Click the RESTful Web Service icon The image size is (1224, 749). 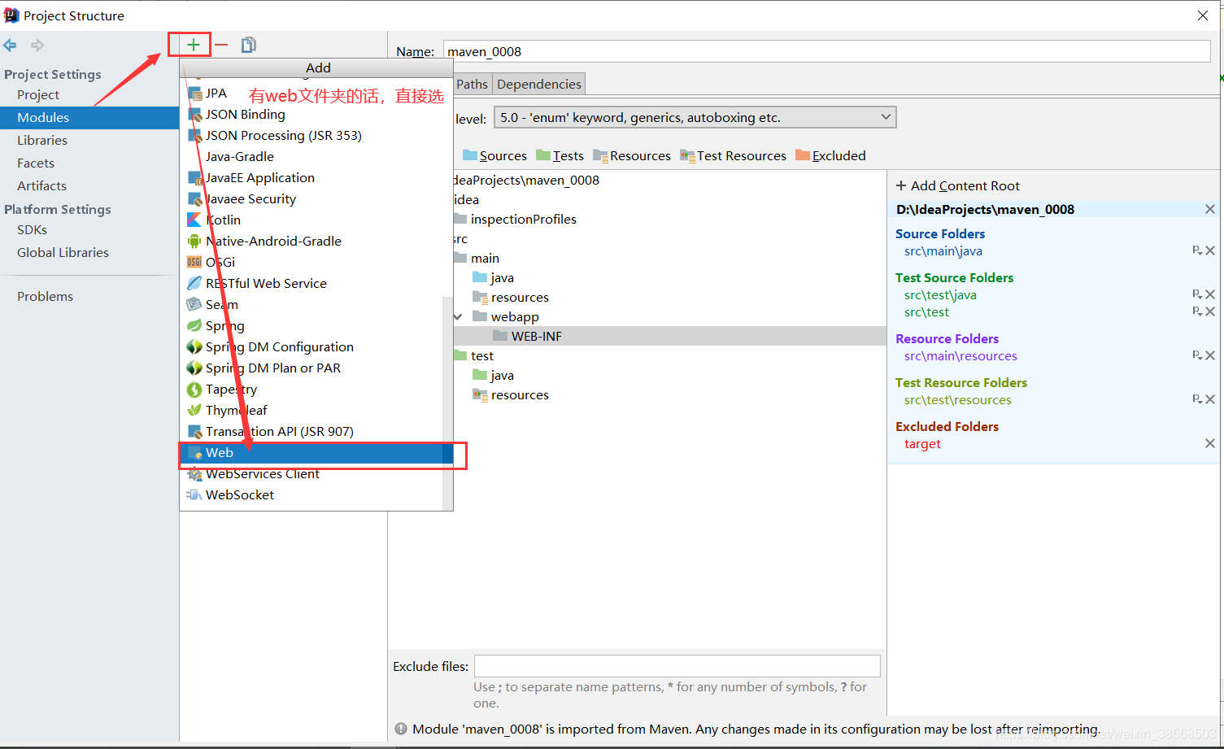(194, 284)
